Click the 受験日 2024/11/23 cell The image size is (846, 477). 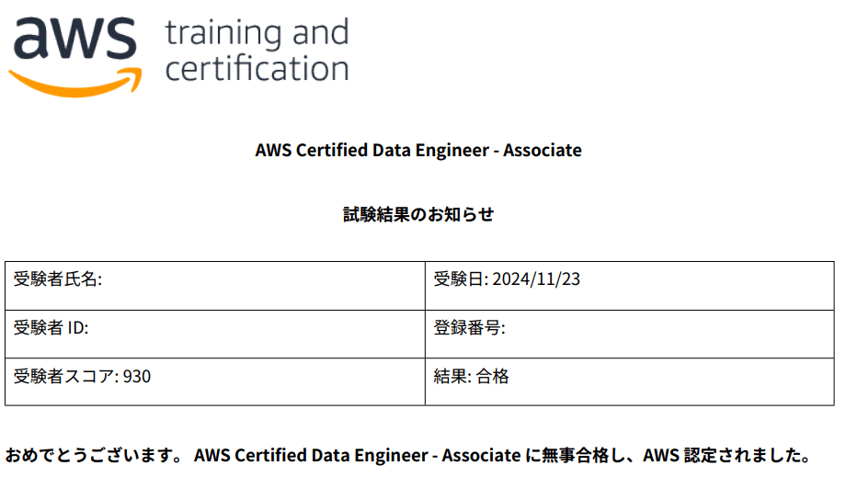click(630, 286)
